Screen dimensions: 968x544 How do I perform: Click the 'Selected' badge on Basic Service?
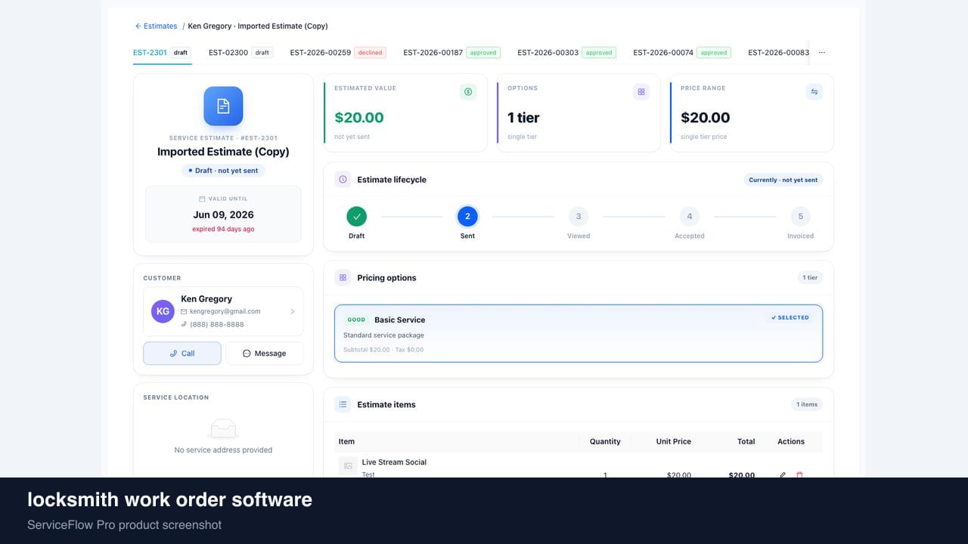[x=790, y=318]
